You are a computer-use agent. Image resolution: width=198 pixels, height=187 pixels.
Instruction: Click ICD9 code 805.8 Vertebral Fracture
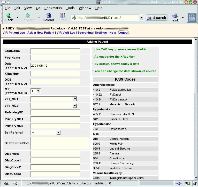pos(125,168)
